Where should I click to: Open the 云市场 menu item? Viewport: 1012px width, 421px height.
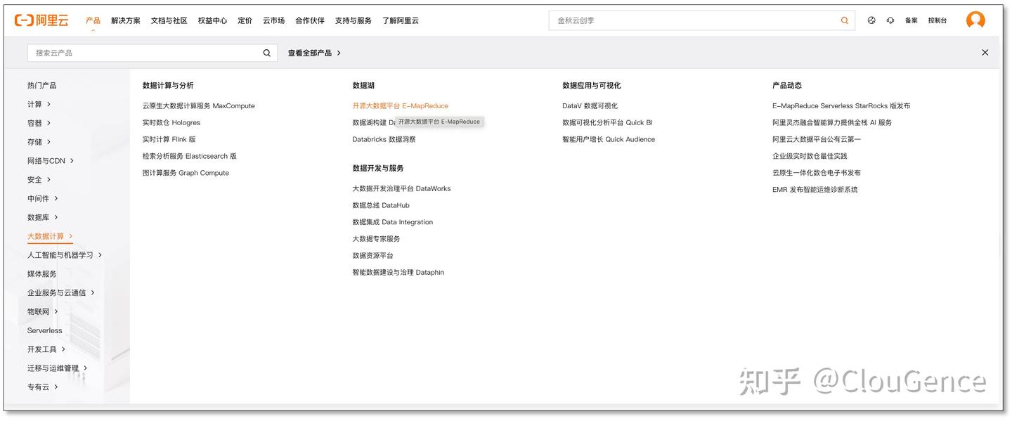point(273,20)
